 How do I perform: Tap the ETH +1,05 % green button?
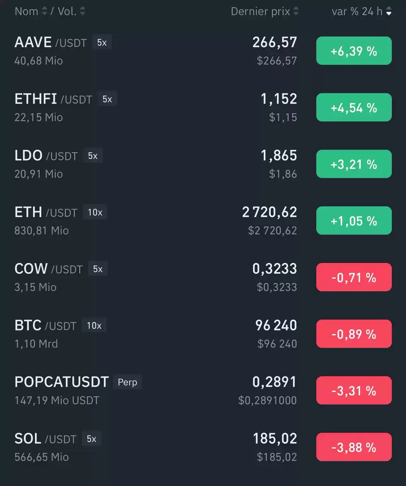point(354,221)
